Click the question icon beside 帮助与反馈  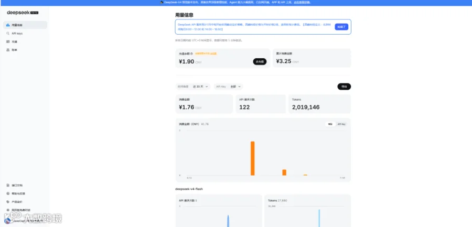(x=8, y=193)
